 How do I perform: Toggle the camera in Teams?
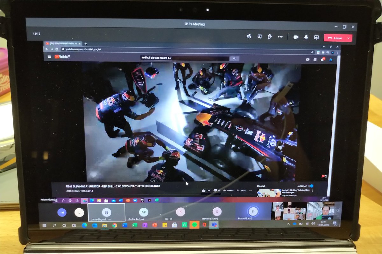click(x=296, y=37)
